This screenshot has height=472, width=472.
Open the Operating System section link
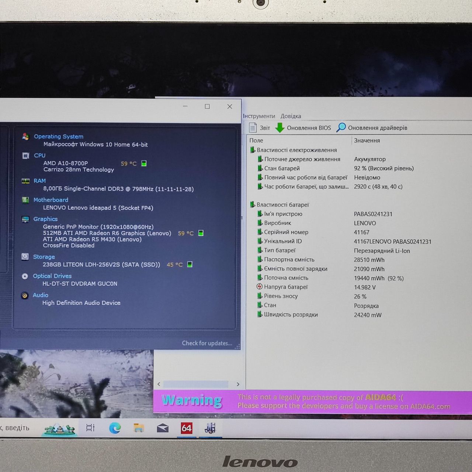(x=59, y=136)
